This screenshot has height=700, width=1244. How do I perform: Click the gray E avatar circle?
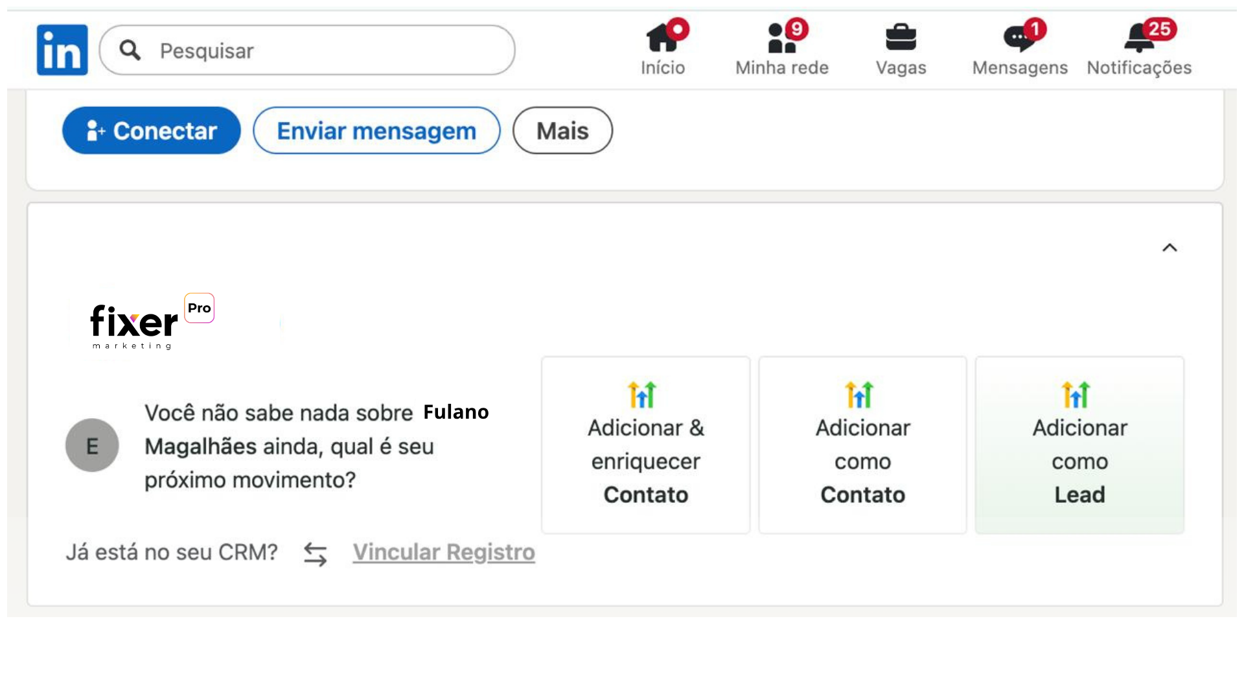pos(92,445)
